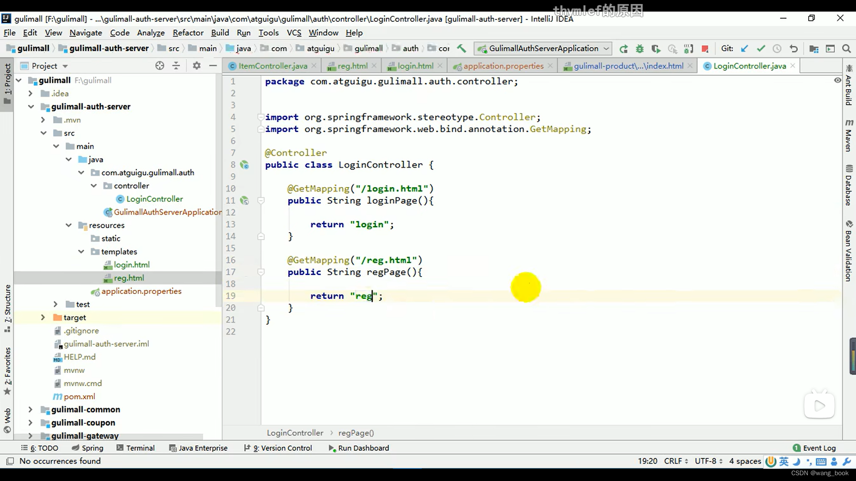Expand the target folder
This screenshot has width=856, height=481.
click(43, 318)
